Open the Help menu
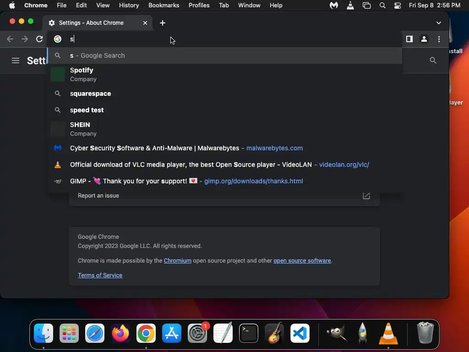This screenshot has width=469, height=352. click(276, 5)
